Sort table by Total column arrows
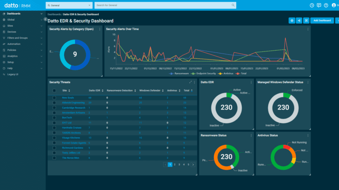Image resolution: width=339 pixels, height=190 pixels. [x=192, y=91]
